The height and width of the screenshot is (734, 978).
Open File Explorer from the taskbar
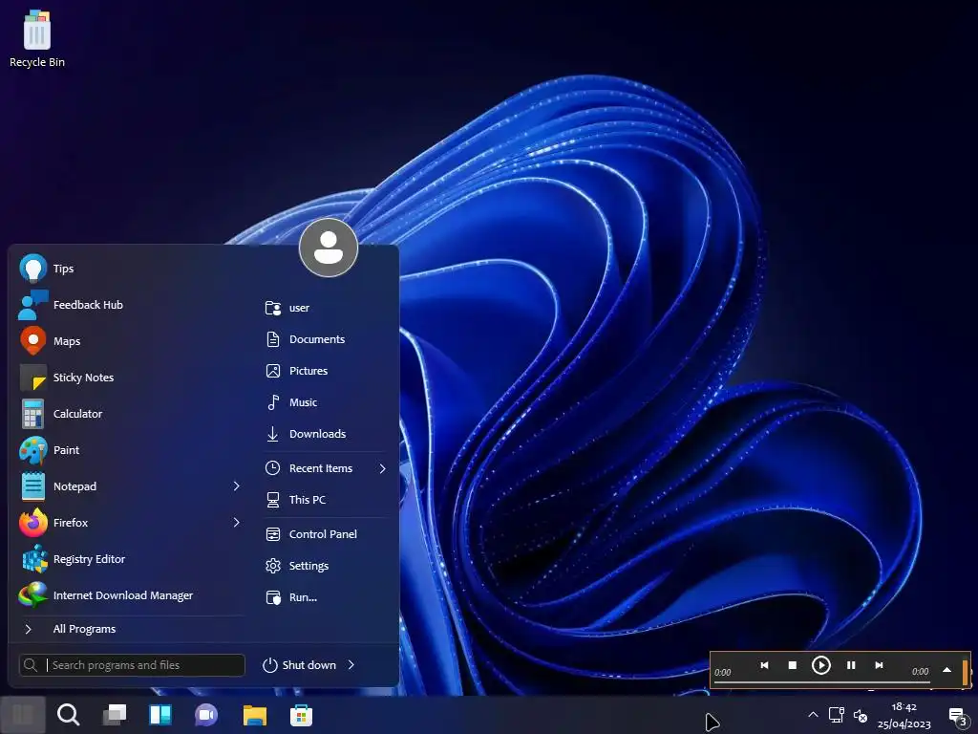tap(254, 715)
